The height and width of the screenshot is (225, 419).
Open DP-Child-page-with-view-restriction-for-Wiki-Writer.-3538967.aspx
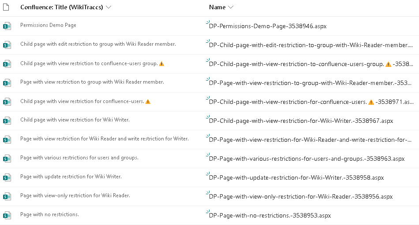[x=301, y=121]
